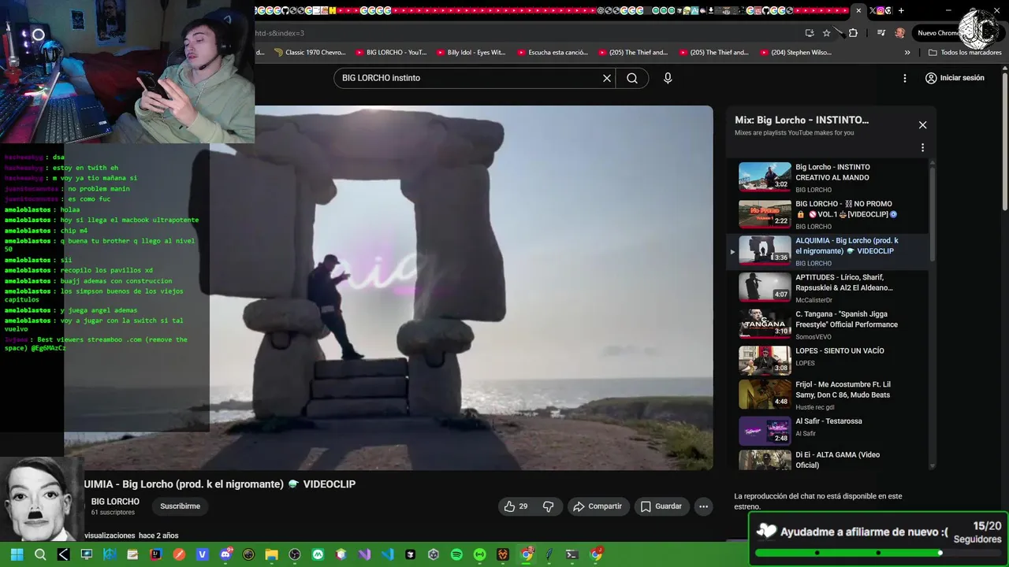Open the JetBrains IntelliJ taskbar icon
The image size is (1009, 567).
(156, 554)
